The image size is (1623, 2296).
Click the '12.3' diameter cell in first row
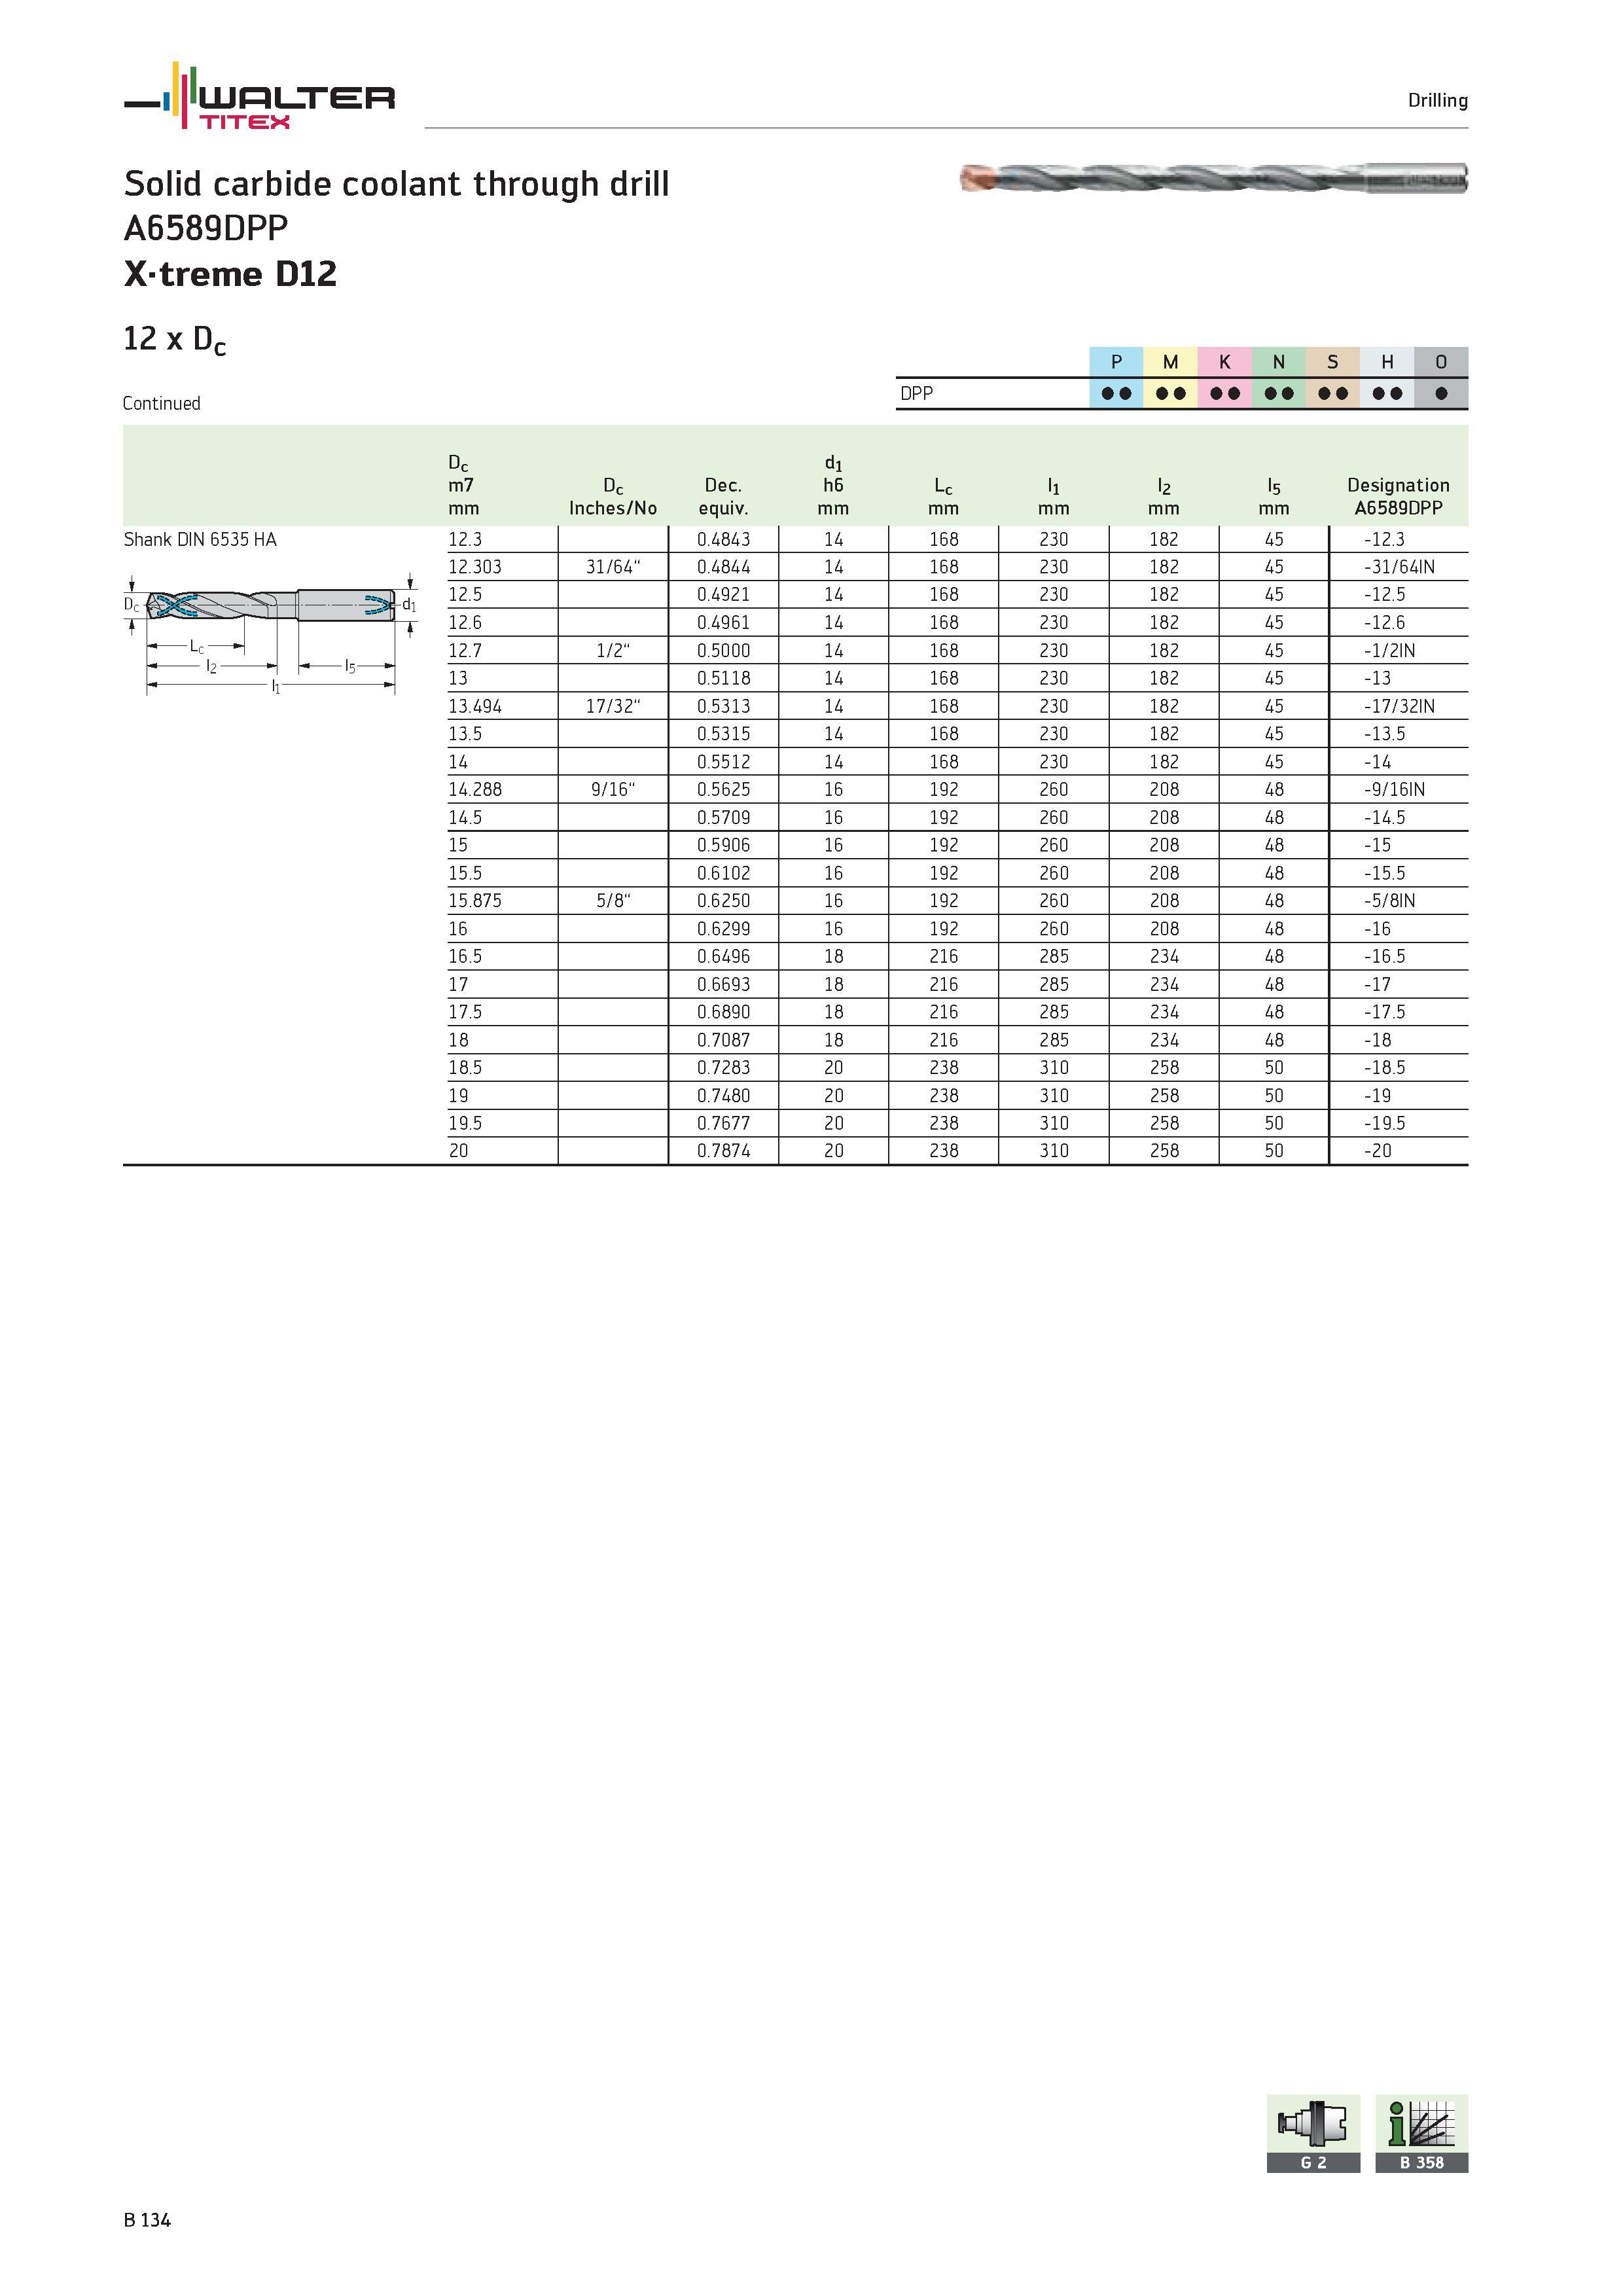[x=465, y=539]
